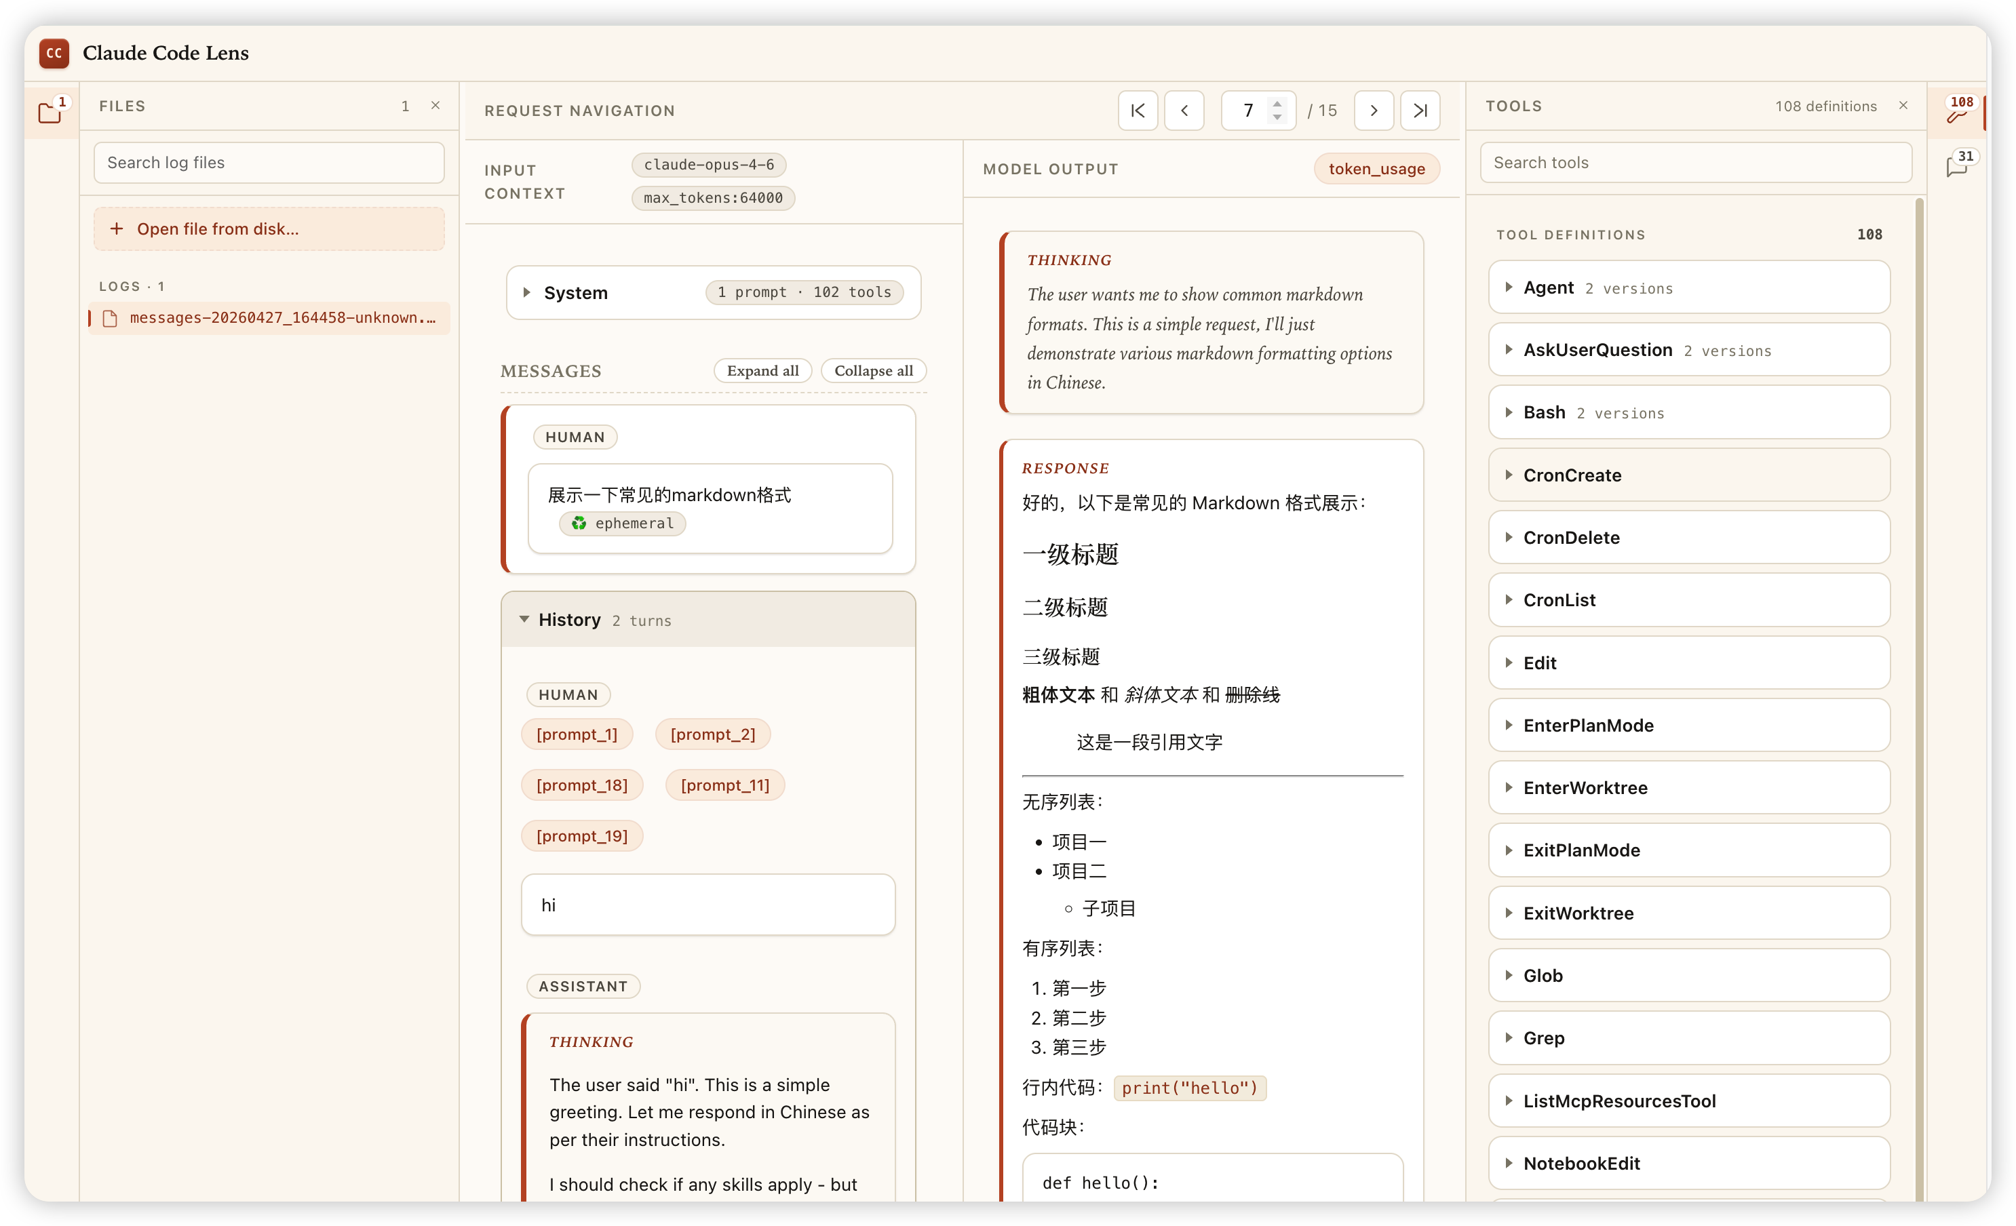Click the file icon beside messages log
2016x1226 pixels.
[110, 318]
